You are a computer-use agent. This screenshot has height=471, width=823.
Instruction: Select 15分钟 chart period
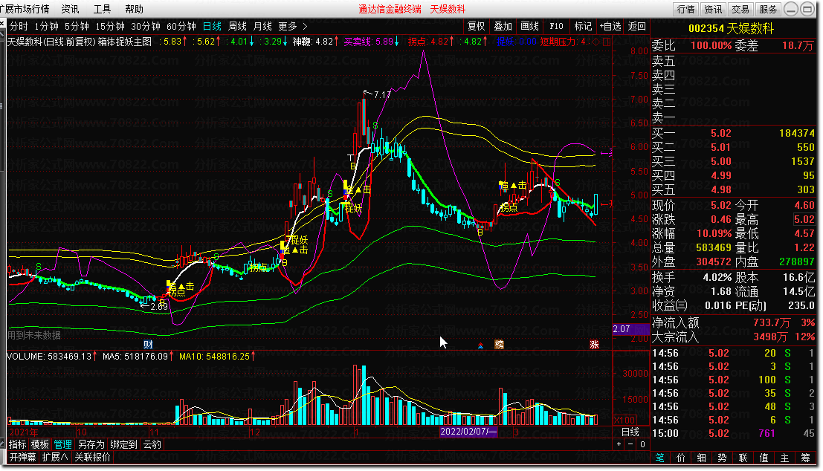[110, 26]
